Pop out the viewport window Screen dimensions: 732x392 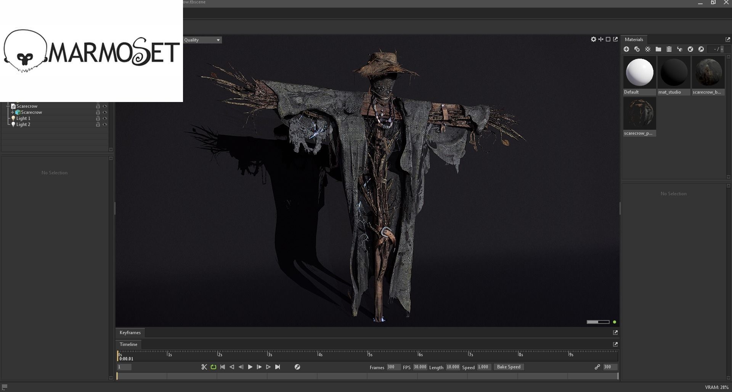[615, 39]
